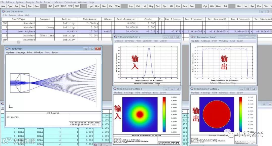Open the MCE multi-configuration editor button
Viewport: 272px width, 146px height.
click(x=63, y=6)
